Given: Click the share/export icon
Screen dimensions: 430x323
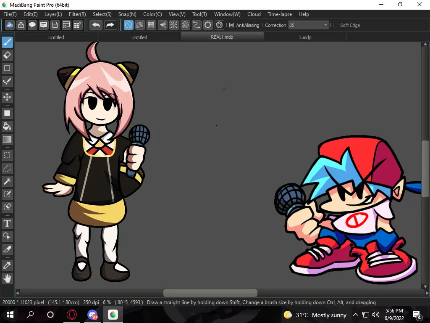Looking at the screenshot, I should point(21,25).
